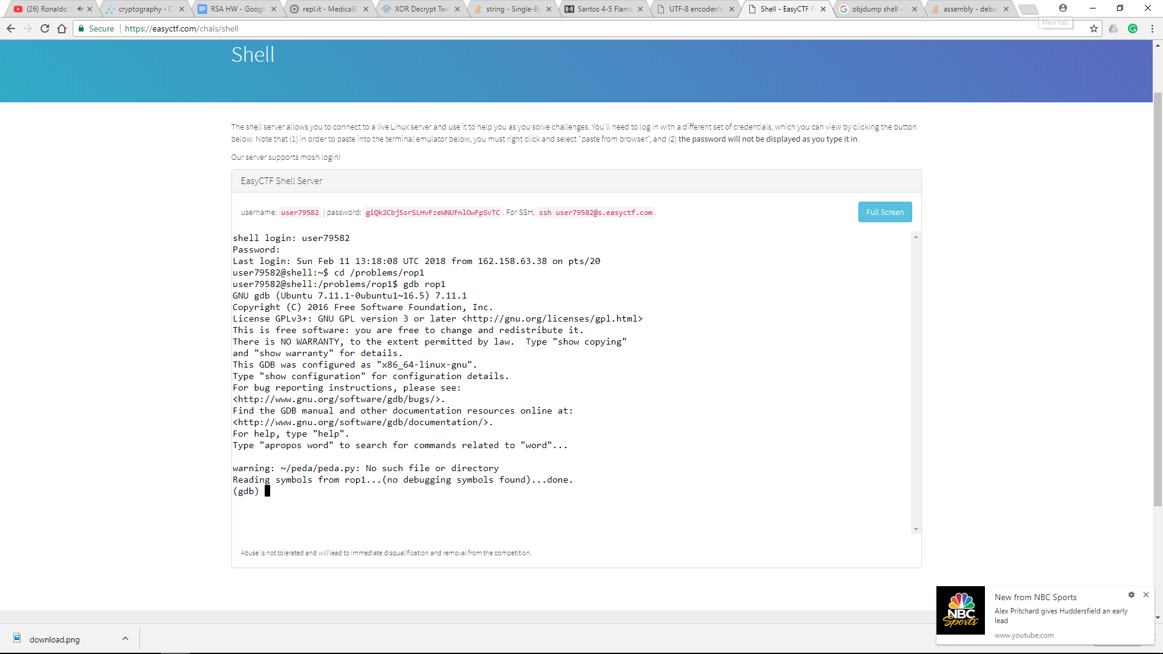Image resolution: width=1163 pixels, height=654 pixels.
Task: Open the browser home page icon
Action: tap(62, 28)
